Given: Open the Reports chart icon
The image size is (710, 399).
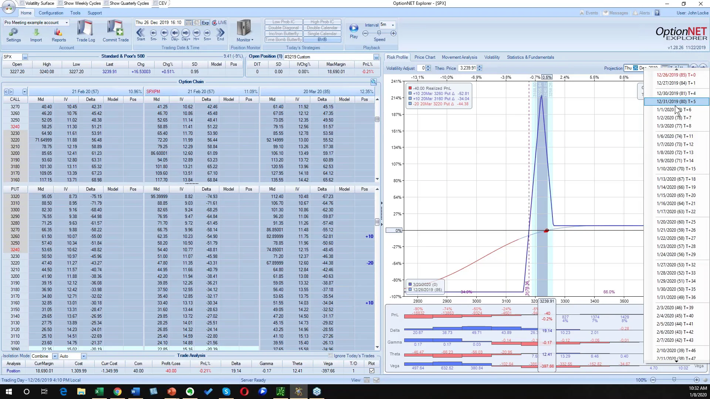Looking at the screenshot, I should click(59, 32).
